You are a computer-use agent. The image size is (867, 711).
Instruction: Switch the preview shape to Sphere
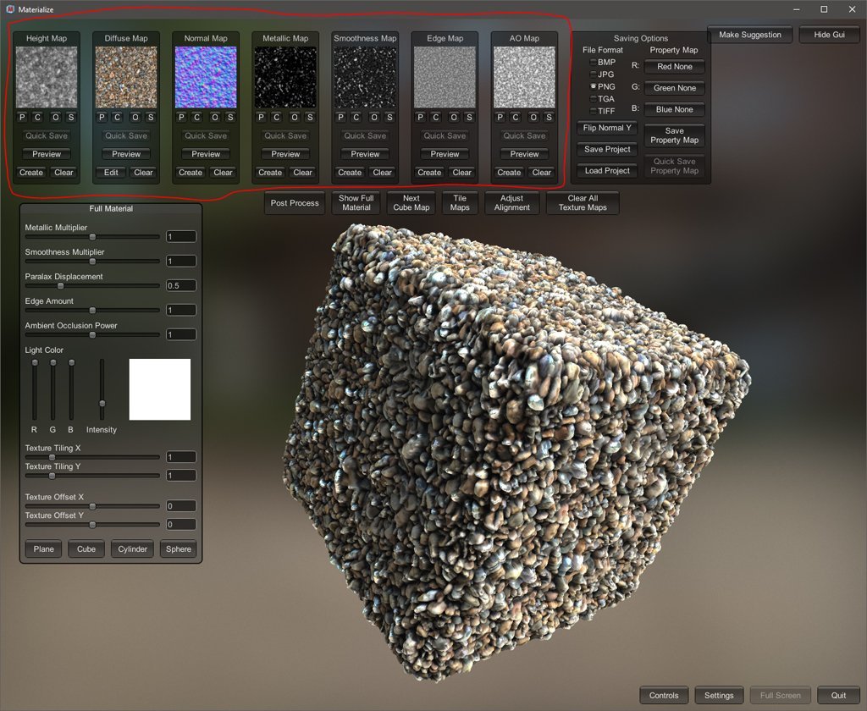(178, 549)
